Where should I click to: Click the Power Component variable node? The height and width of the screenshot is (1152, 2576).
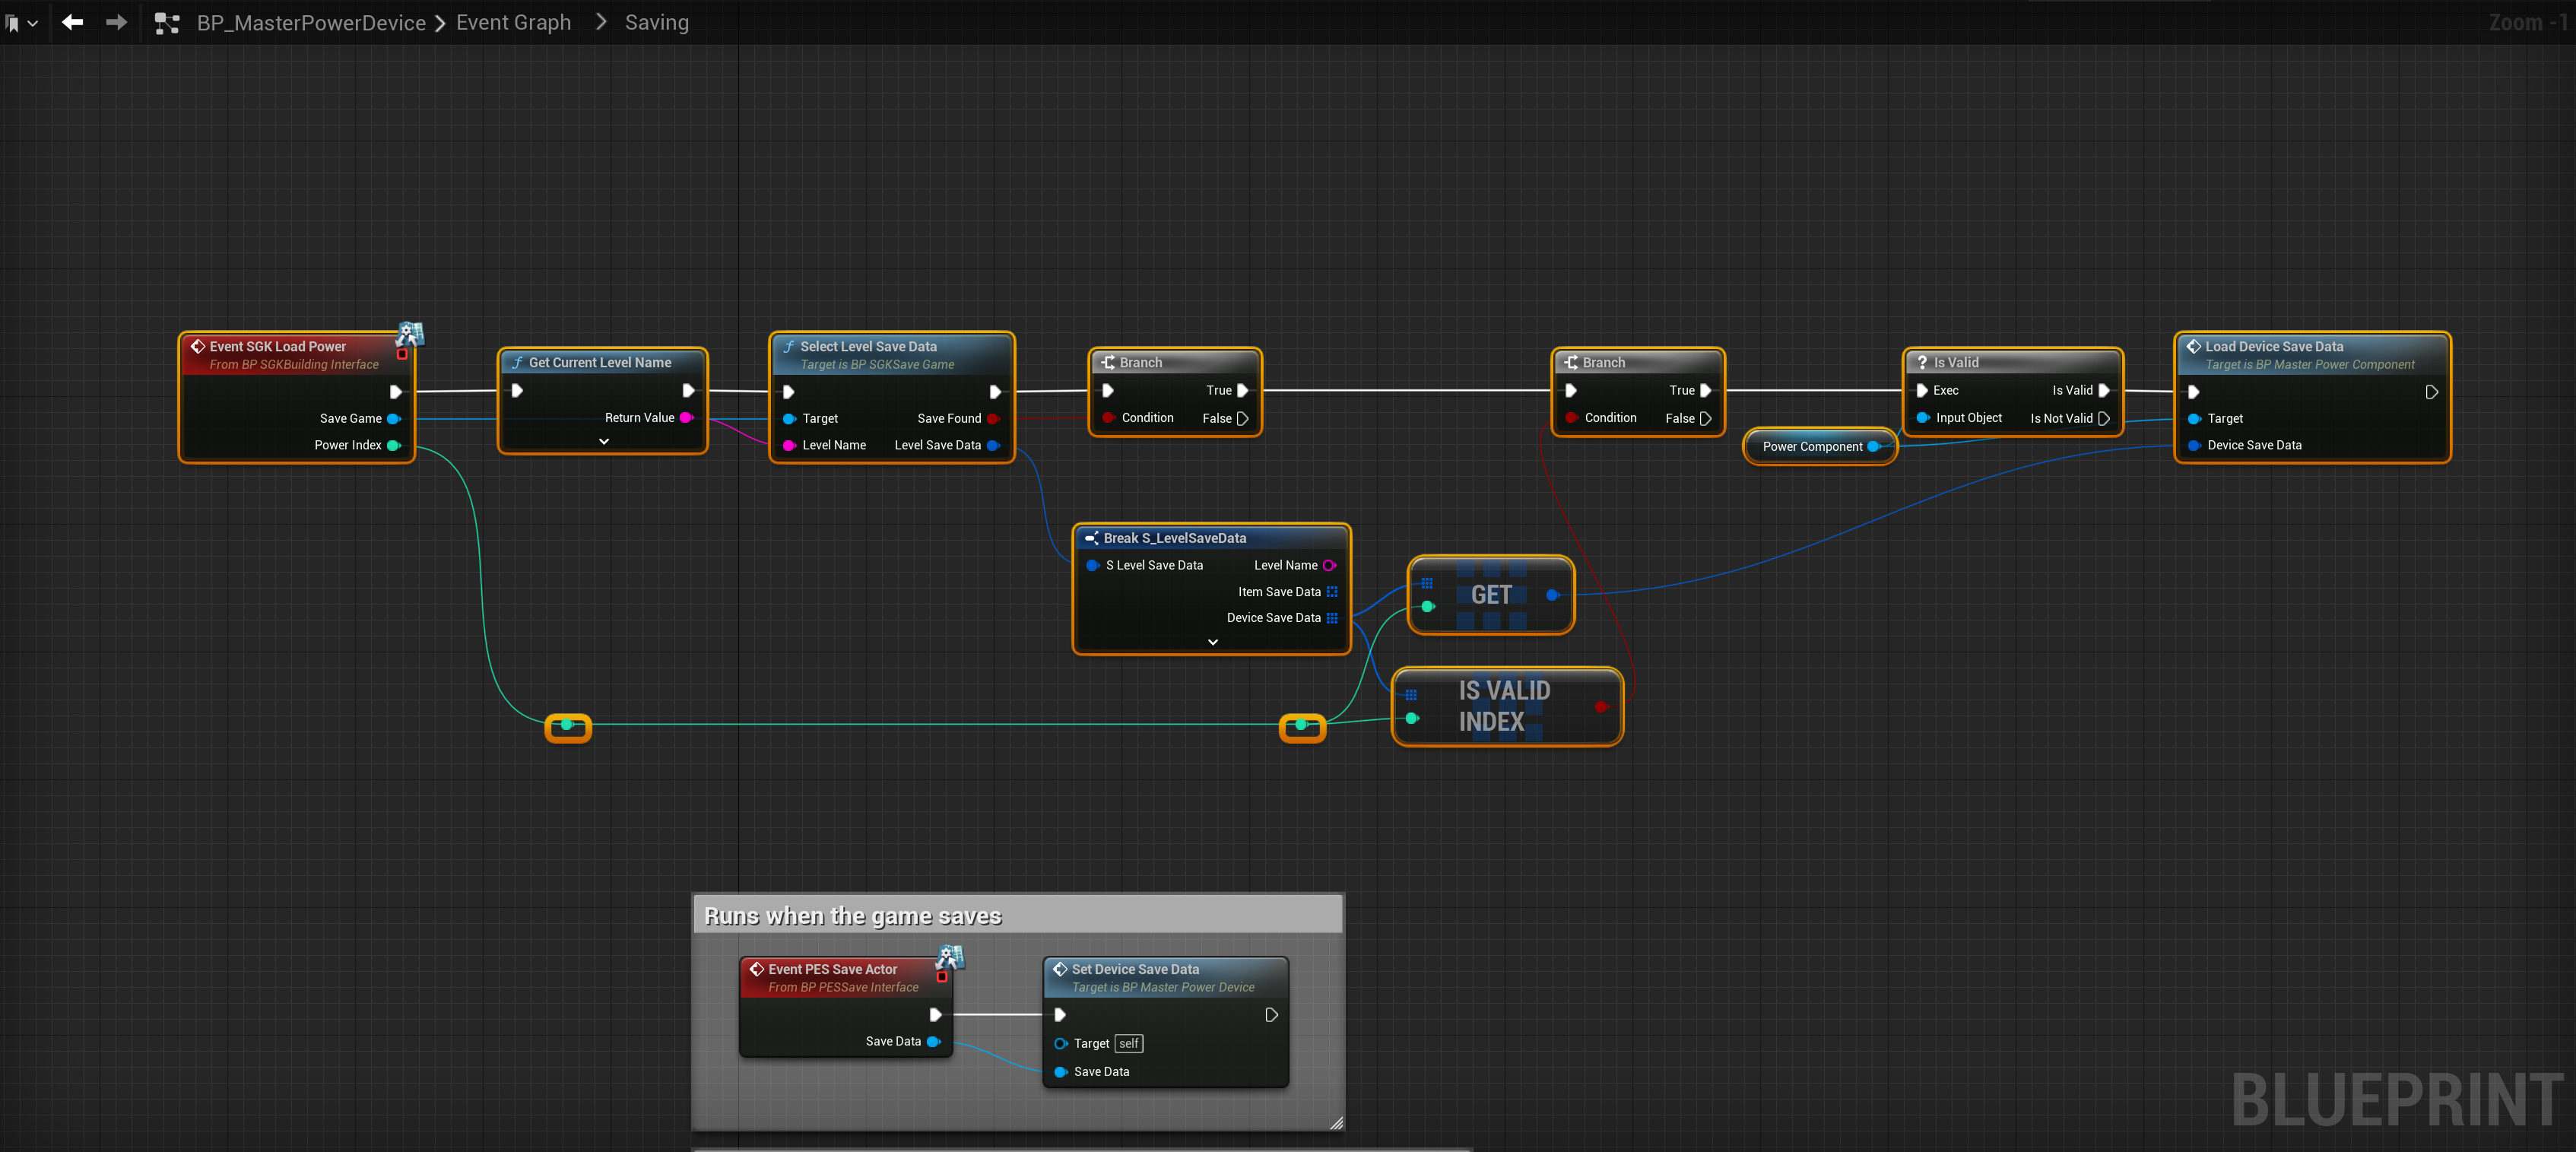(x=1811, y=447)
